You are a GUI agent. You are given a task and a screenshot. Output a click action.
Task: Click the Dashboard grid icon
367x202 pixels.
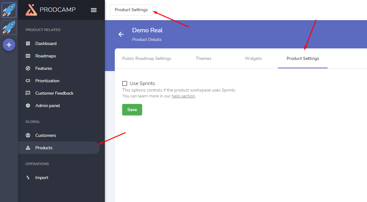pos(28,43)
